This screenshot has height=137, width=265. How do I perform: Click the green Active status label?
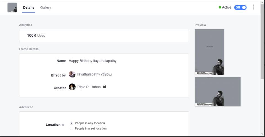point(225,7)
